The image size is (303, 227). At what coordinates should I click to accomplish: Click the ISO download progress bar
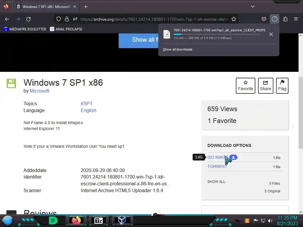tap(217, 34)
